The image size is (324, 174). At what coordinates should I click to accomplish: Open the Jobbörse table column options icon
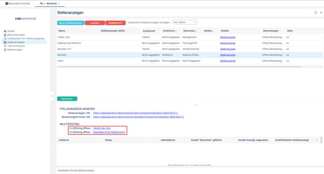pos(317,140)
